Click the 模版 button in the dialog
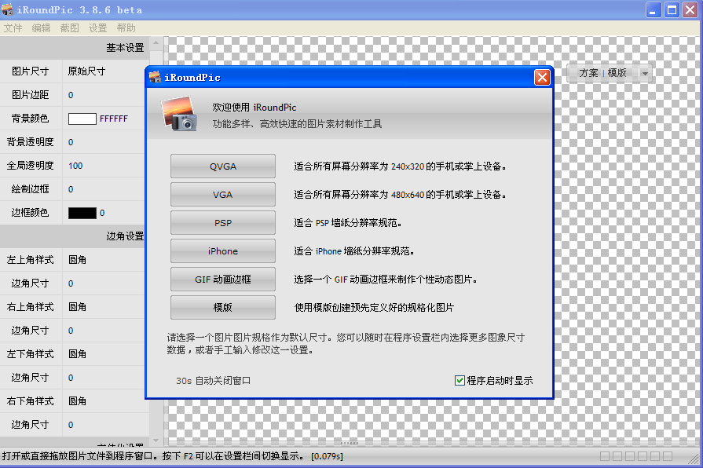The width and height of the screenshot is (703, 468). point(223,308)
